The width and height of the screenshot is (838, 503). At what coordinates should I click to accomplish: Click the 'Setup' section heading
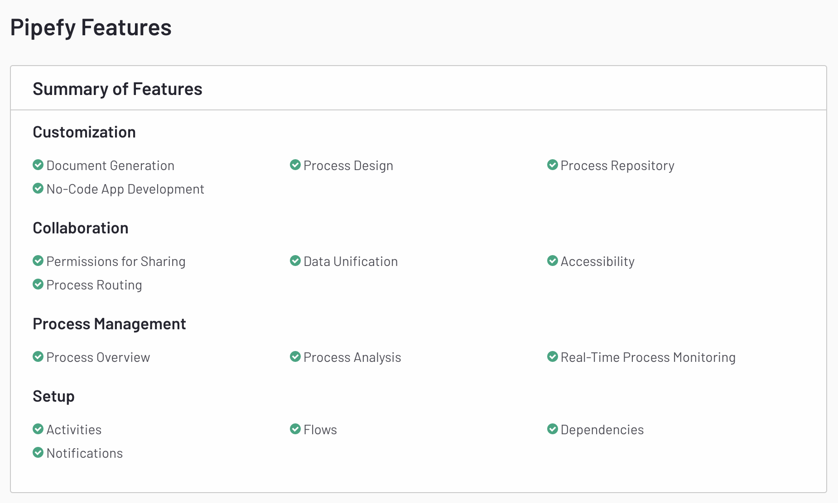click(x=53, y=396)
